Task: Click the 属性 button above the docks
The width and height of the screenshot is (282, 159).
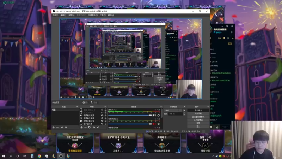Action: pyautogui.click(x=85, y=102)
